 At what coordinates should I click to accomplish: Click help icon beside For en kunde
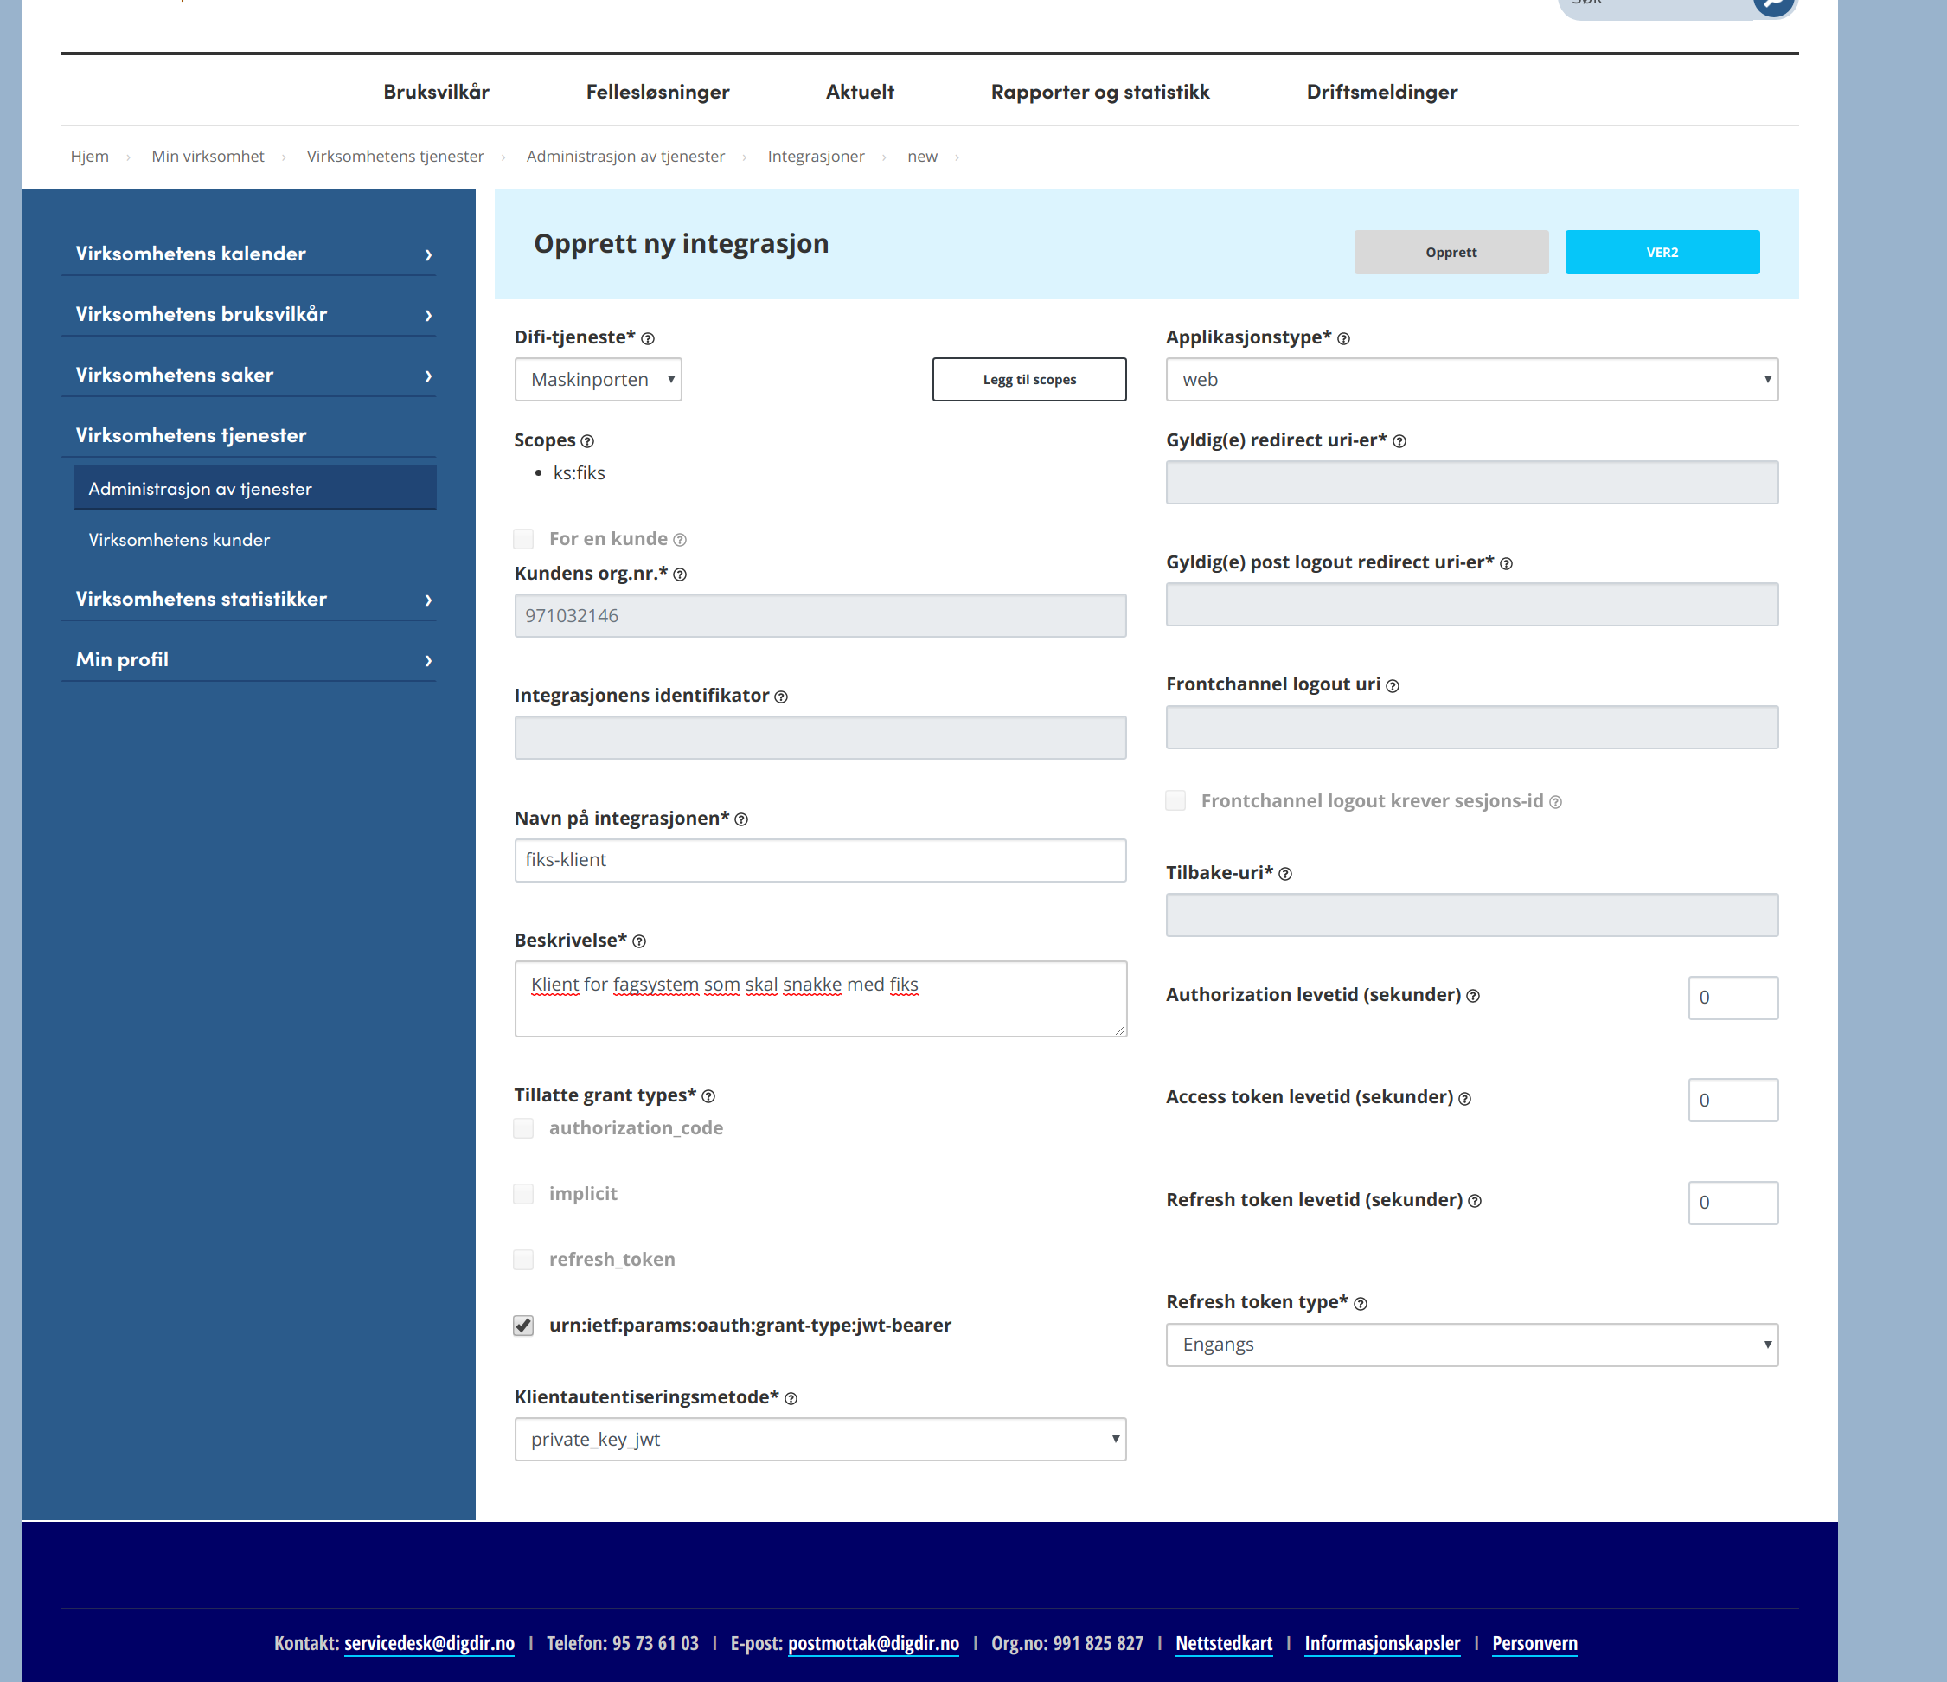tap(681, 540)
